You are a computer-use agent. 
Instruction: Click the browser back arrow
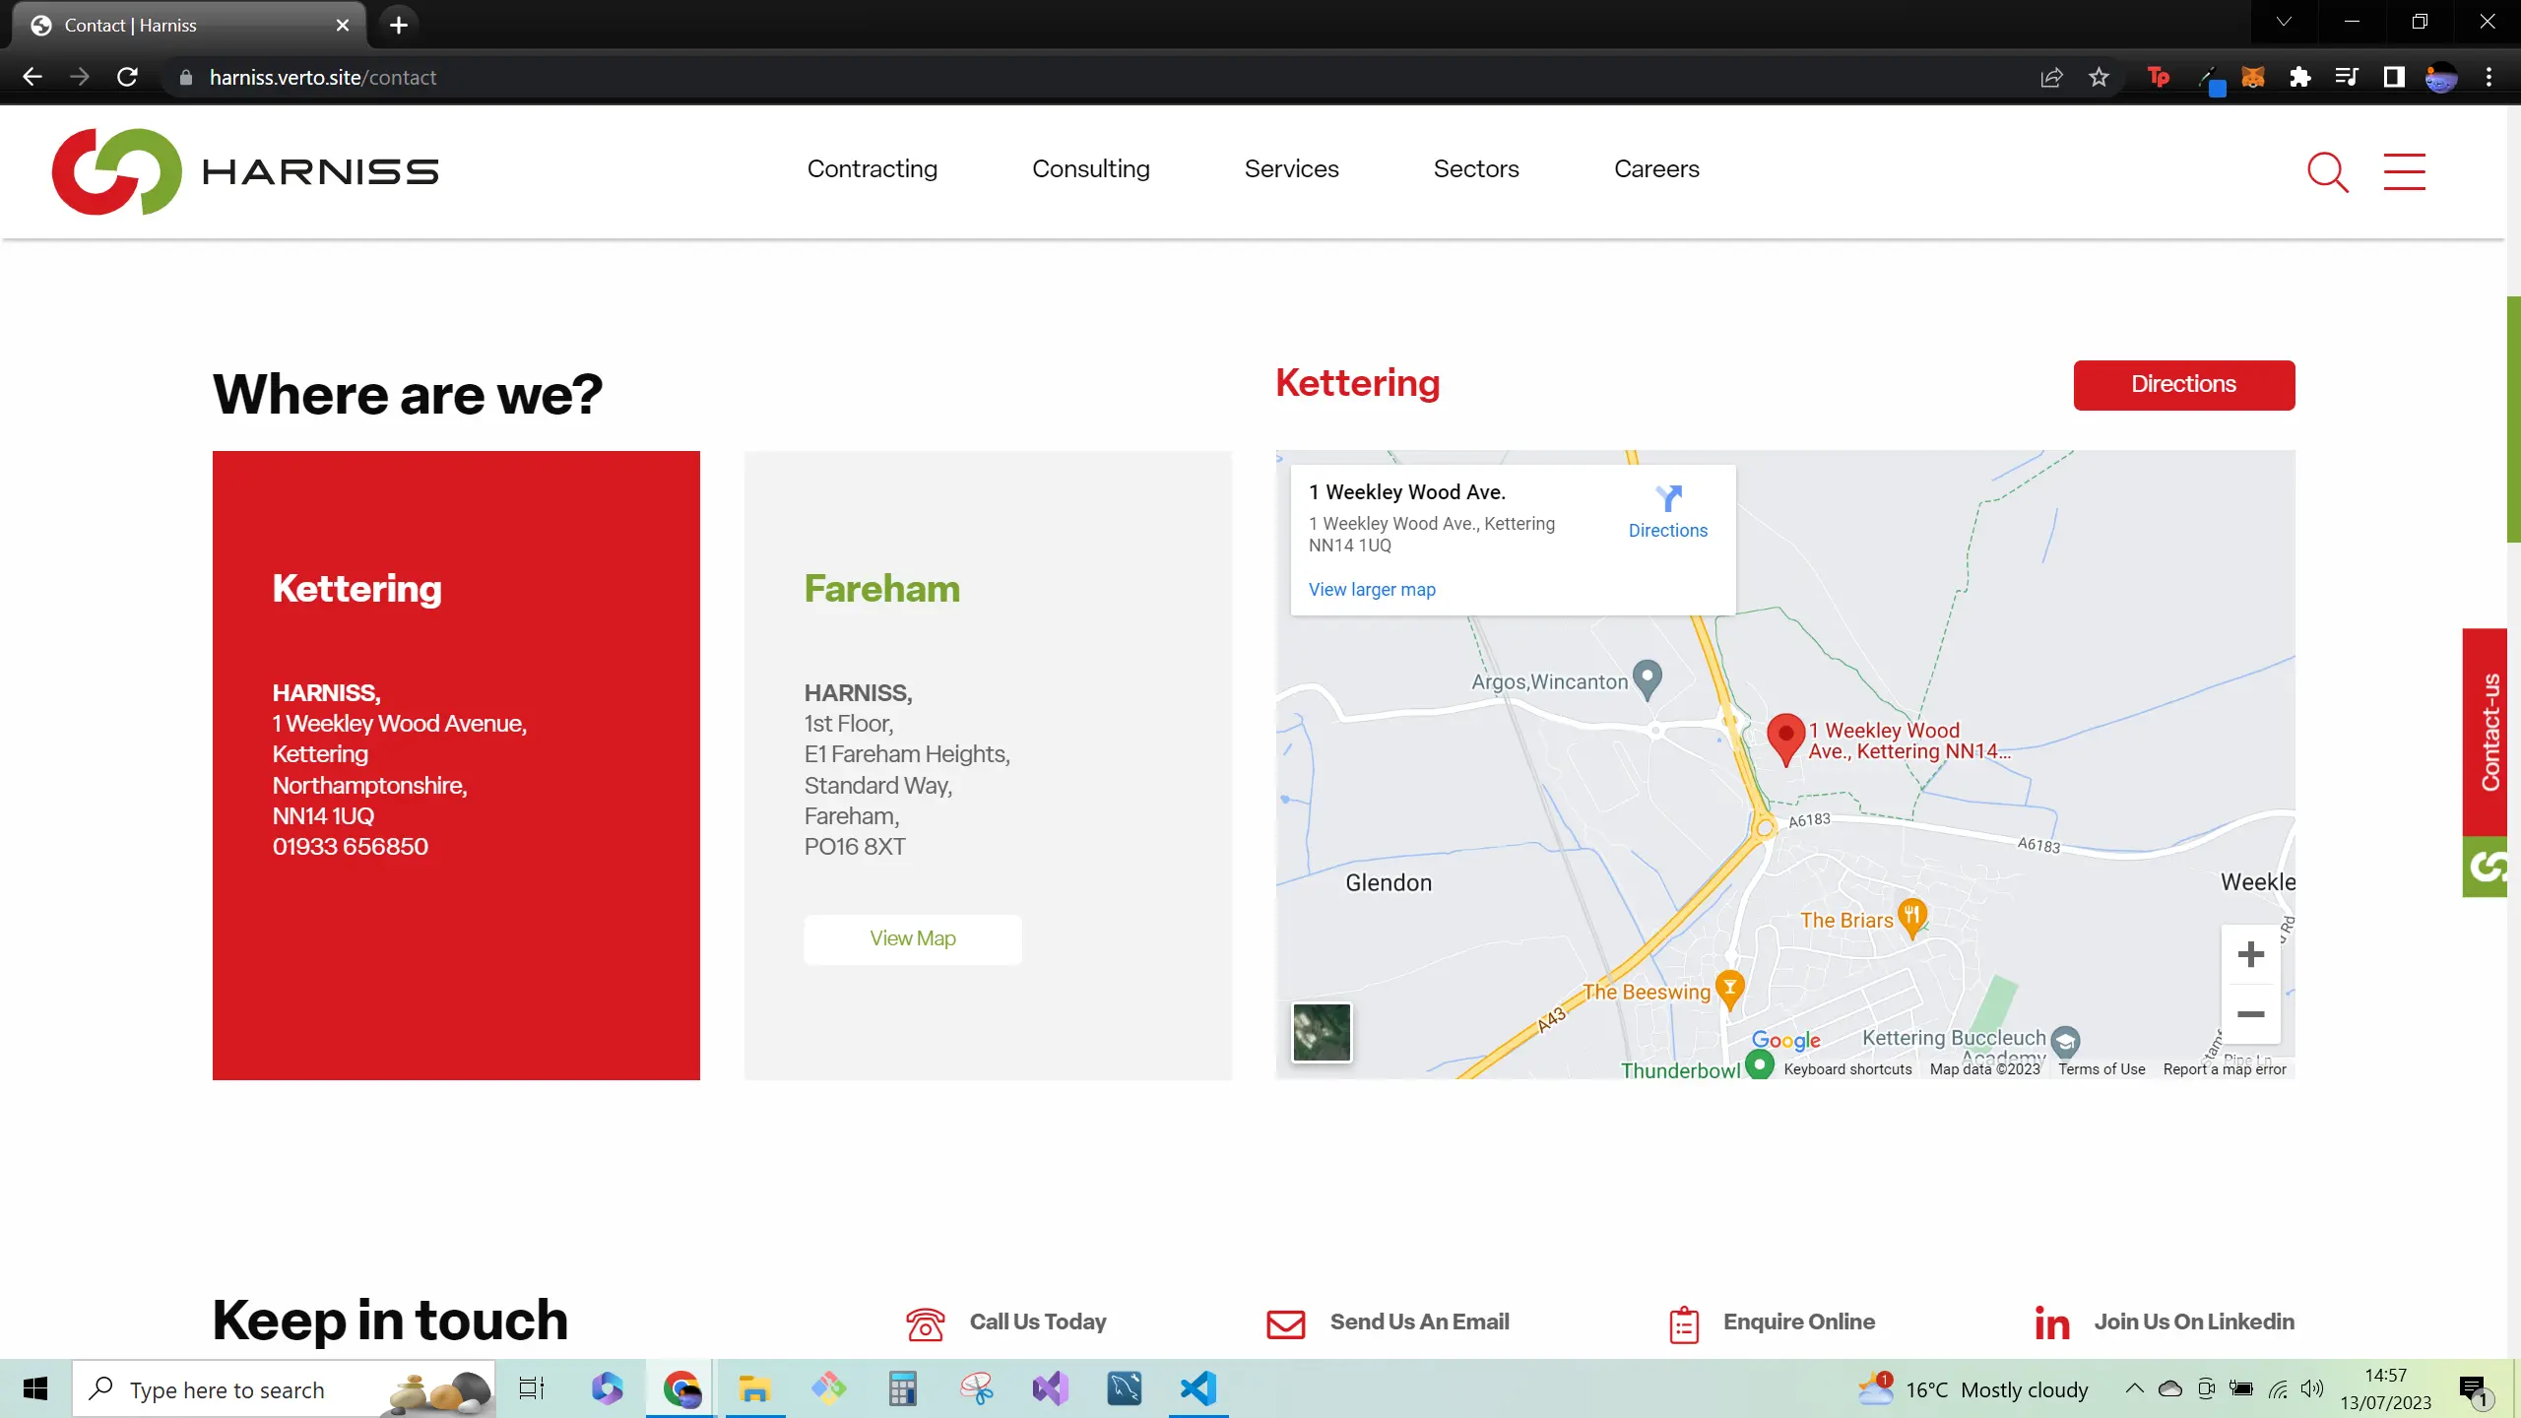coord(32,77)
